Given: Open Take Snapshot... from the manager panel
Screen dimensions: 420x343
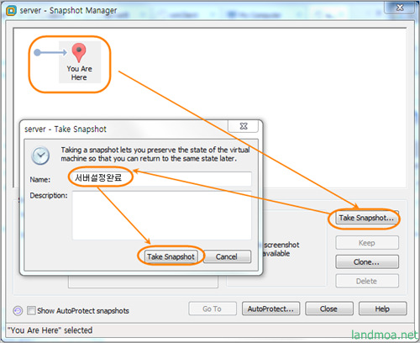Looking at the screenshot, I should (366, 218).
